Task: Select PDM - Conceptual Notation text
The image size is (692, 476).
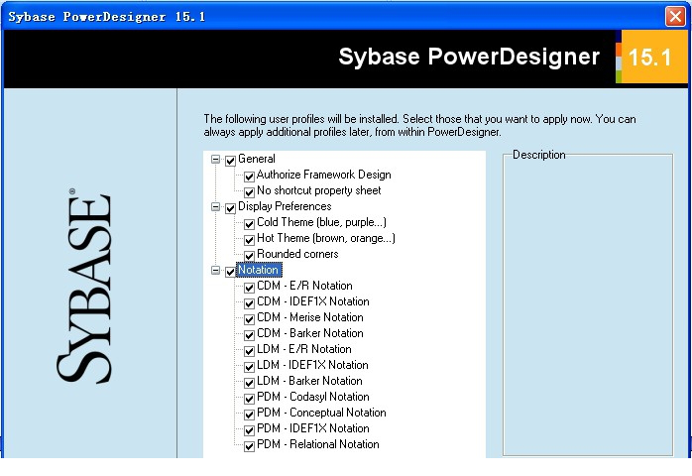Action: coord(322,414)
